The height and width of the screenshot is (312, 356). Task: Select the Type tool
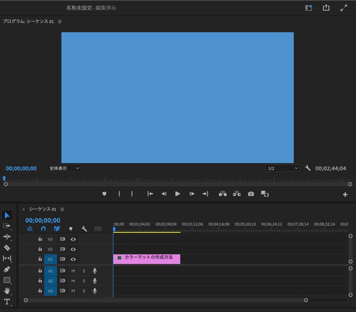pos(7,302)
